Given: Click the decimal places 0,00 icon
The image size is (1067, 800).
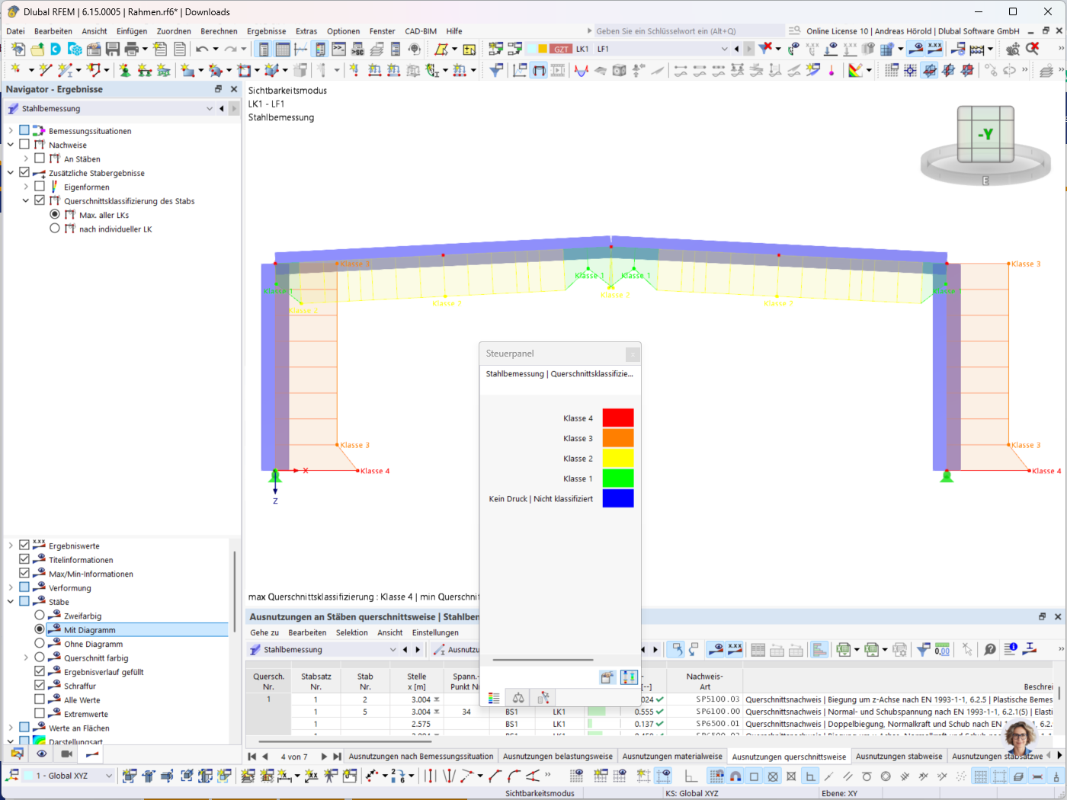Looking at the screenshot, I should [x=942, y=649].
